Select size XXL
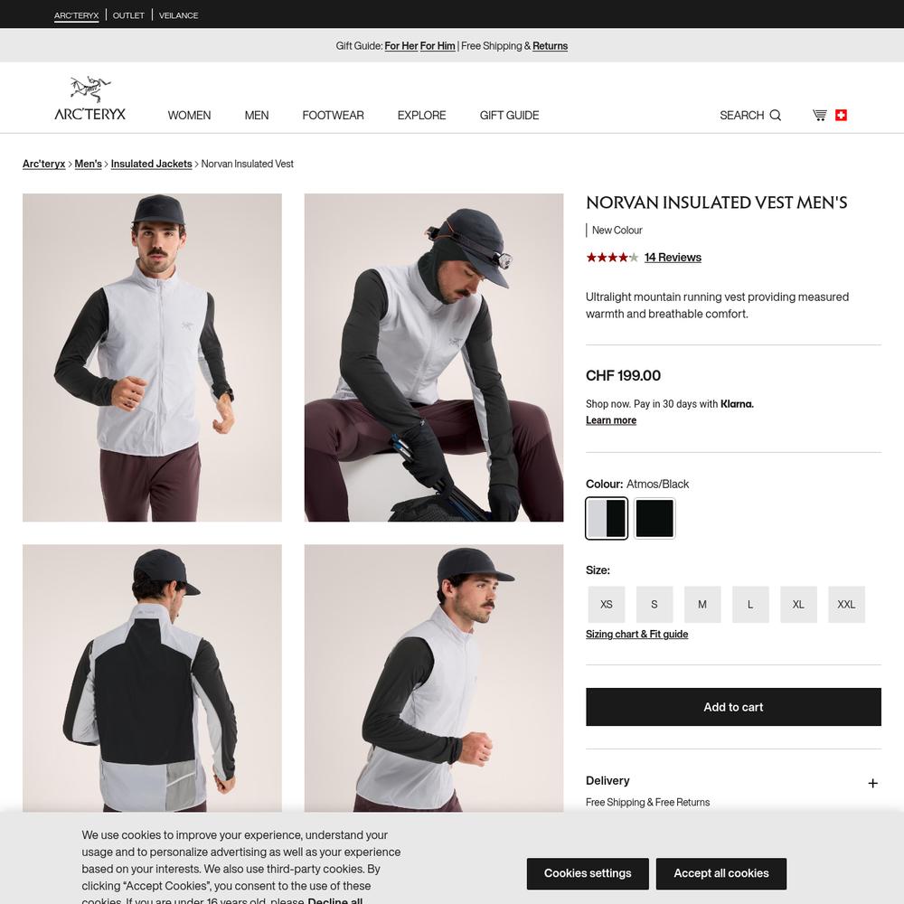Viewport: 904px width, 904px height. tap(846, 604)
